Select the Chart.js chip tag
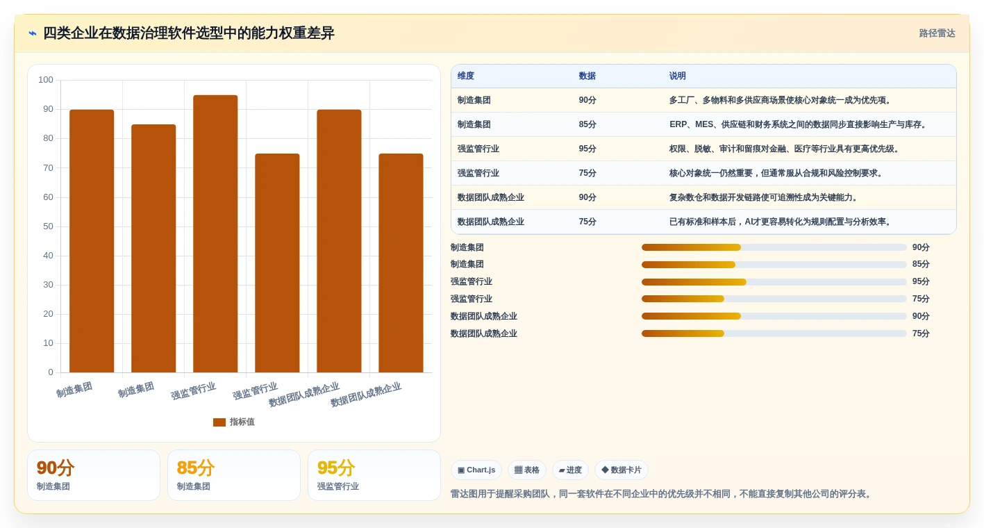Viewport: 984px width, 528px height. coord(476,470)
